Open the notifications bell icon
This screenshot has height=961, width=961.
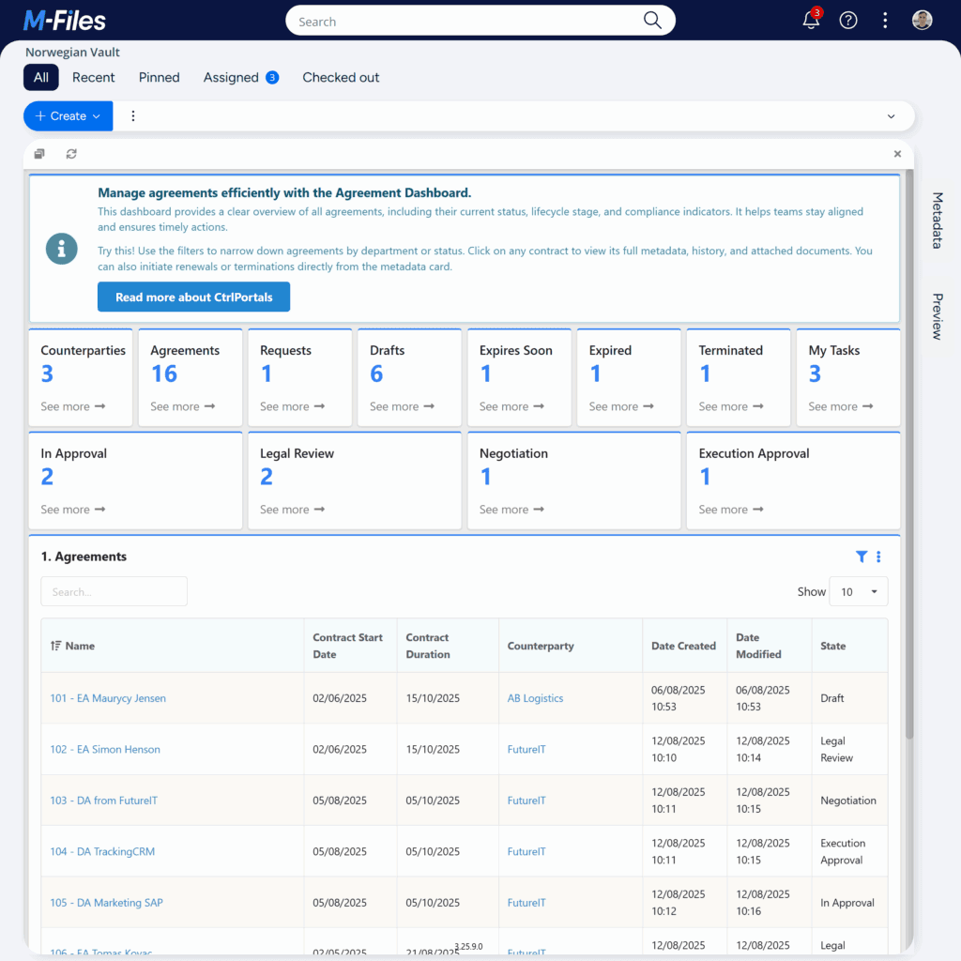pyautogui.click(x=811, y=21)
